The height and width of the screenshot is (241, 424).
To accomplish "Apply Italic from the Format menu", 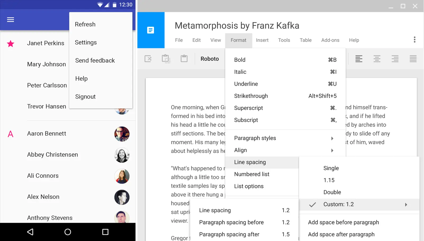I will point(285,72).
